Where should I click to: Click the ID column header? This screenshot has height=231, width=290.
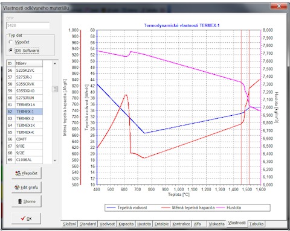pos(11,63)
